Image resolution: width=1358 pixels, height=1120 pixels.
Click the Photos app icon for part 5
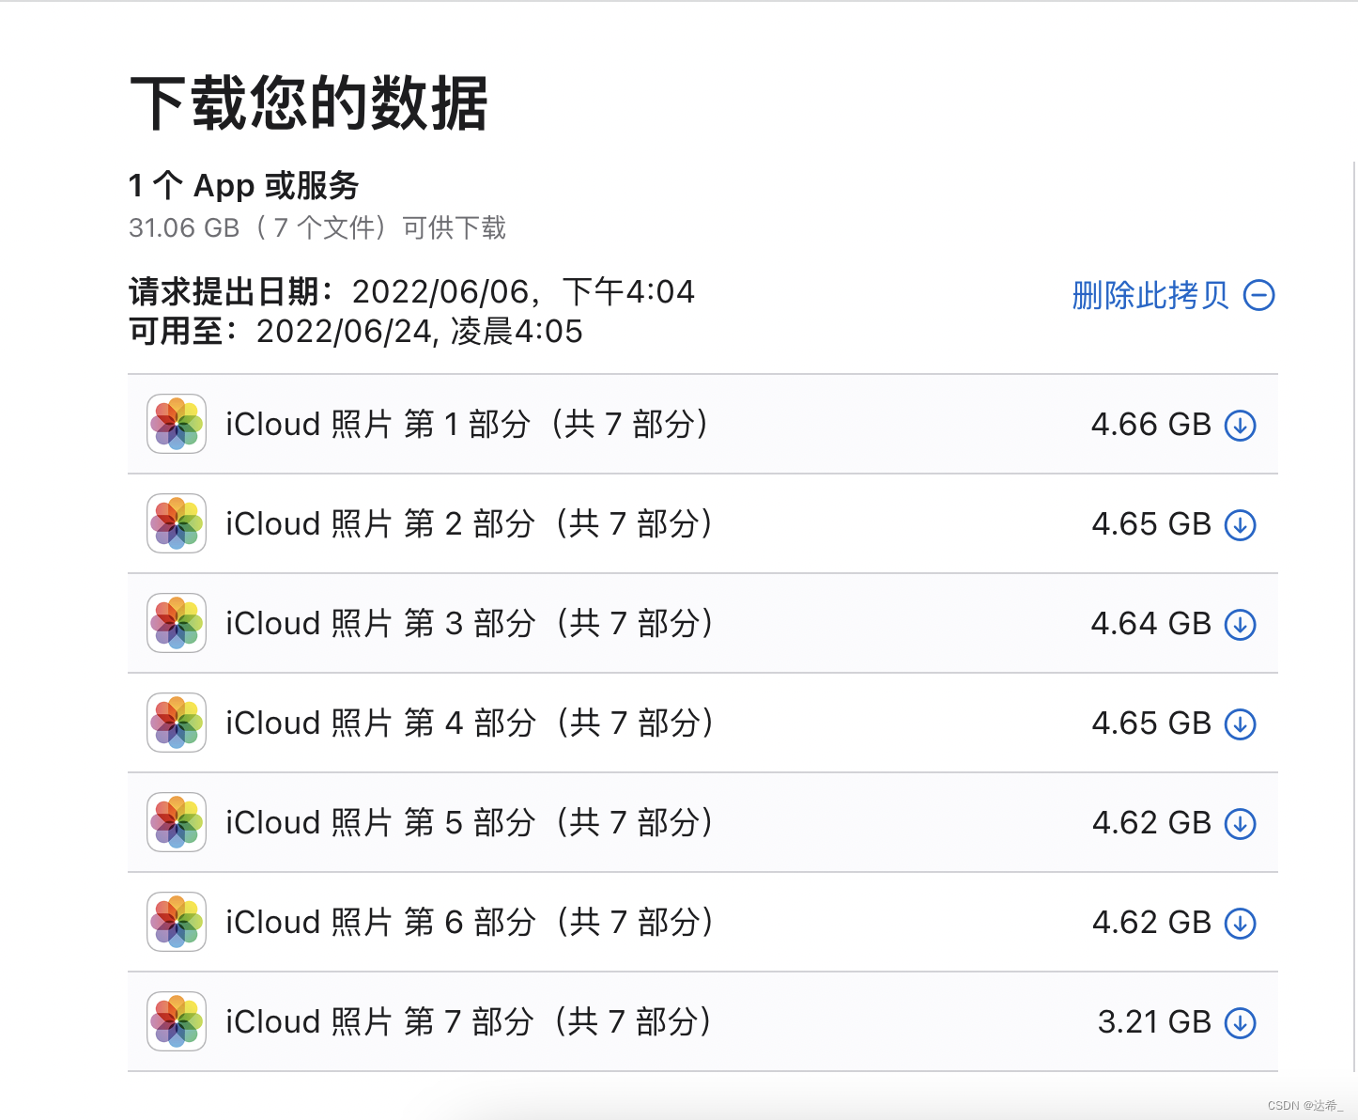coord(177,822)
